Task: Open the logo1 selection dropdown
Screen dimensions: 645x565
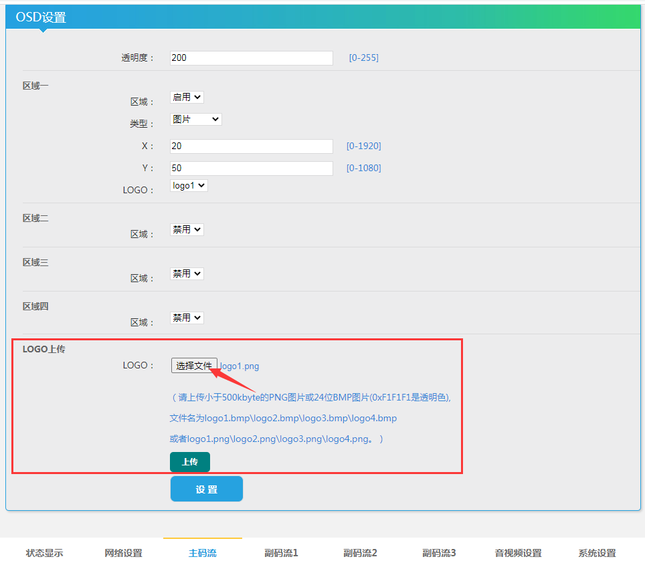Action: click(x=189, y=185)
